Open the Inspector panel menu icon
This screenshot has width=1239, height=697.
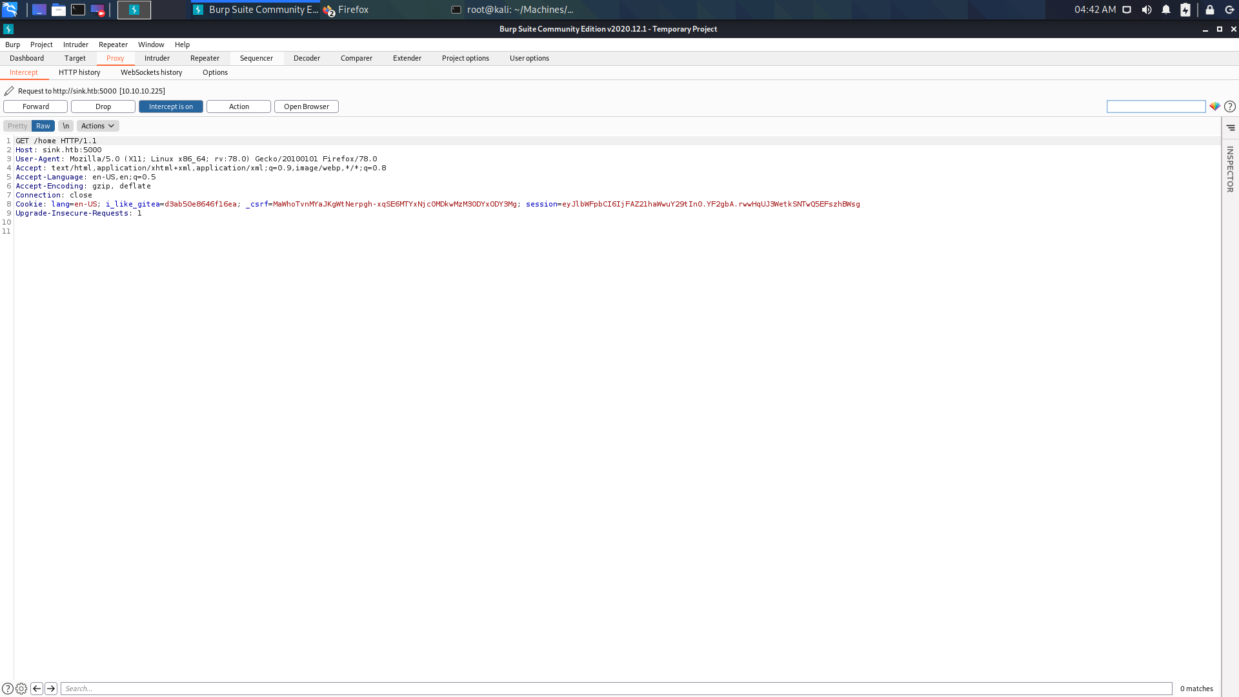[x=1231, y=128]
